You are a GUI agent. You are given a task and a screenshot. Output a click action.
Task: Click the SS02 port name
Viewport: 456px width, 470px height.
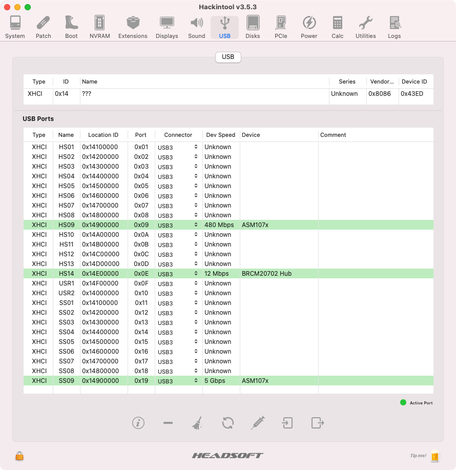[x=66, y=312]
